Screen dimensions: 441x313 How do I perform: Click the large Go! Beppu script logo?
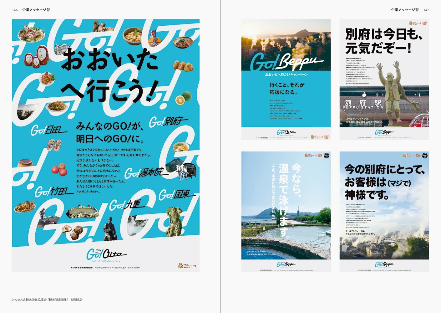286,61
